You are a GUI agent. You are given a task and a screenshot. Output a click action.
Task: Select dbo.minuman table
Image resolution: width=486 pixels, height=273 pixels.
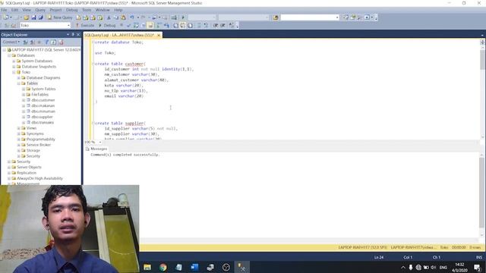pyautogui.click(x=43, y=111)
